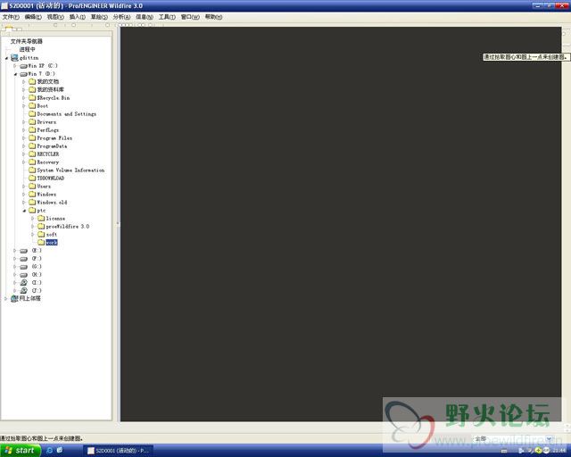
Task: Click the (G:) drive icon
Action: (x=24, y=267)
